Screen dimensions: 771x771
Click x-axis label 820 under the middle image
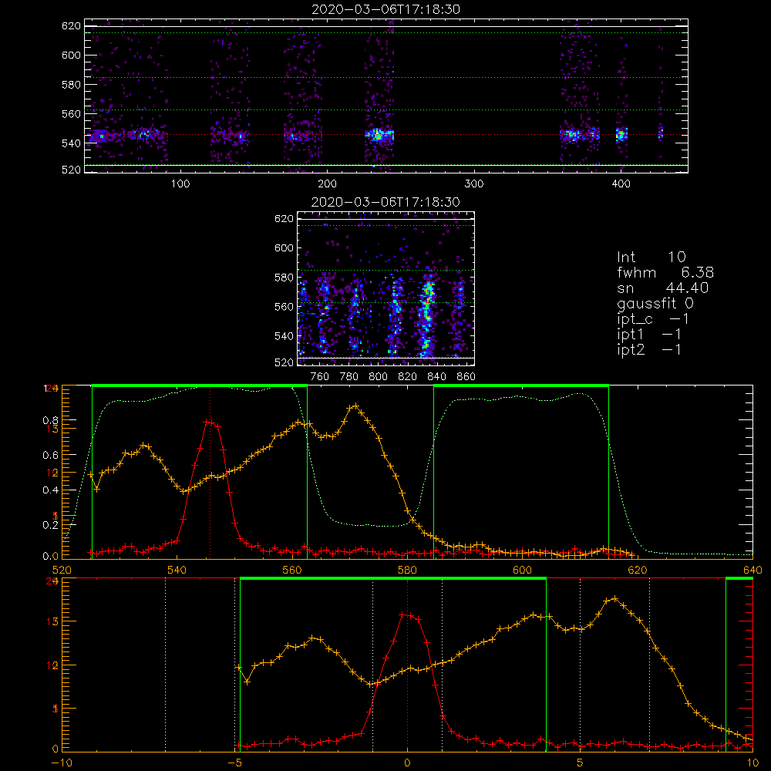click(408, 377)
